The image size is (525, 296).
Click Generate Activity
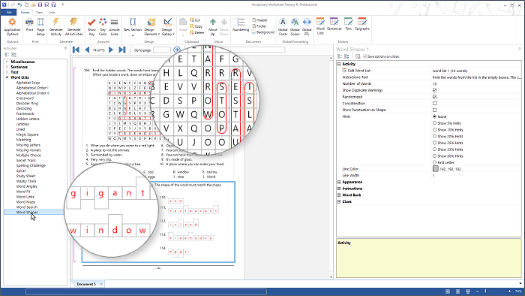click(x=56, y=27)
